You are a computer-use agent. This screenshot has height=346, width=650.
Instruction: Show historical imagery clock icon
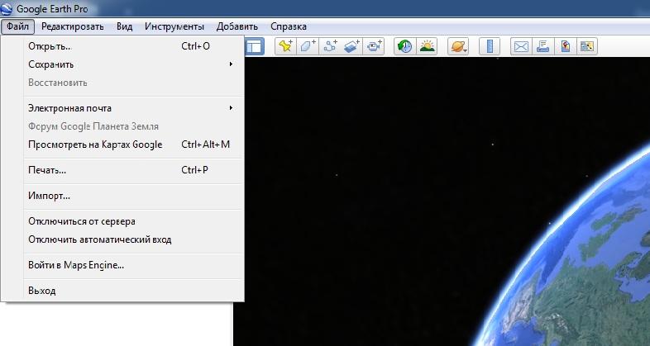(x=404, y=46)
